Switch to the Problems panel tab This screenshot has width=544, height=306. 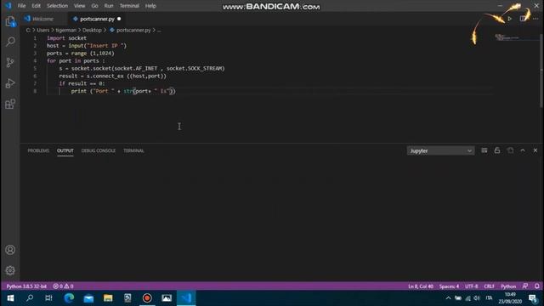pyautogui.click(x=38, y=150)
